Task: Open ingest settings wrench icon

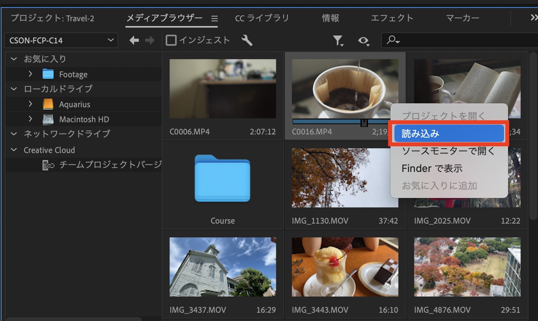Action: coord(247,40)
